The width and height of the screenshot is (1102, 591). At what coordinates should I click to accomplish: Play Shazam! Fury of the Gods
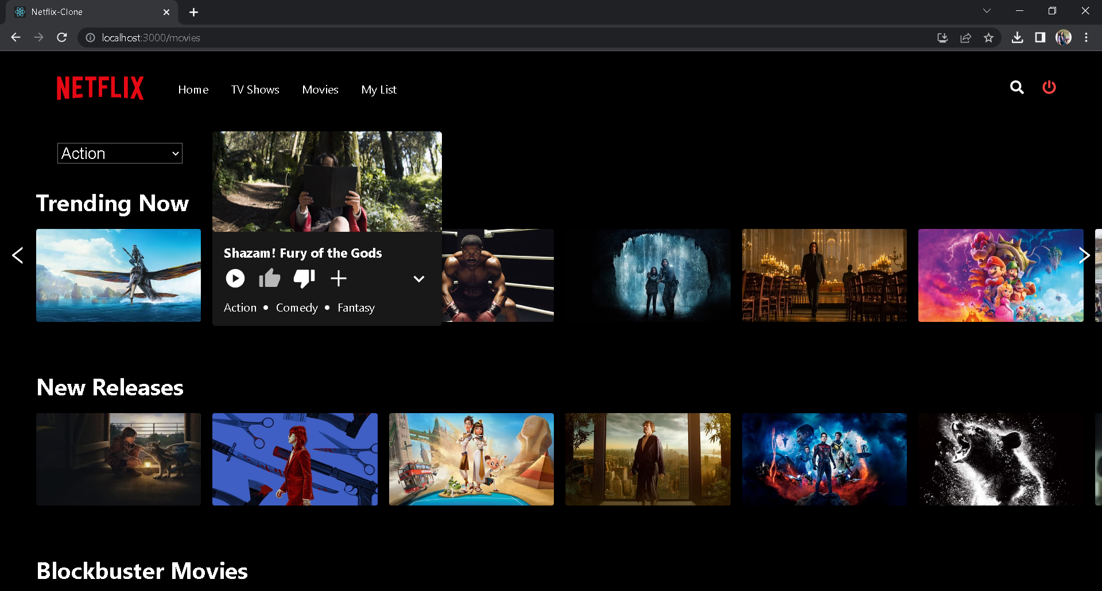coord(235,278)
